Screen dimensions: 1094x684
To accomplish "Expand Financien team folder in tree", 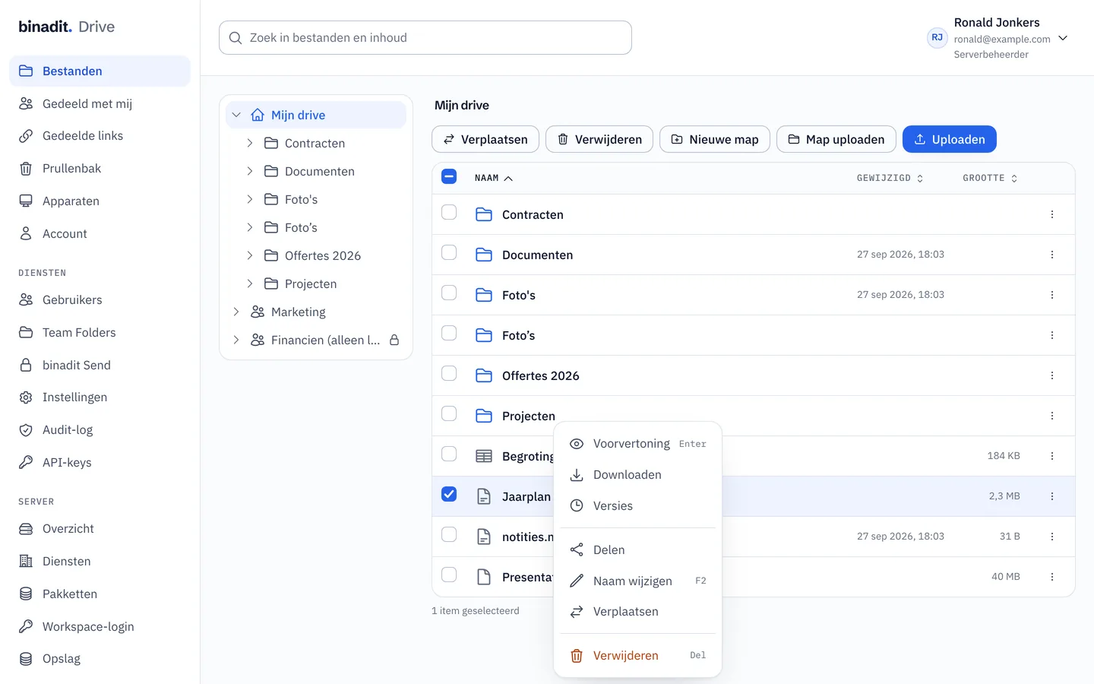I will point(236,340).
